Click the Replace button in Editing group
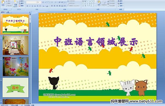 click(x=120, y=3)
